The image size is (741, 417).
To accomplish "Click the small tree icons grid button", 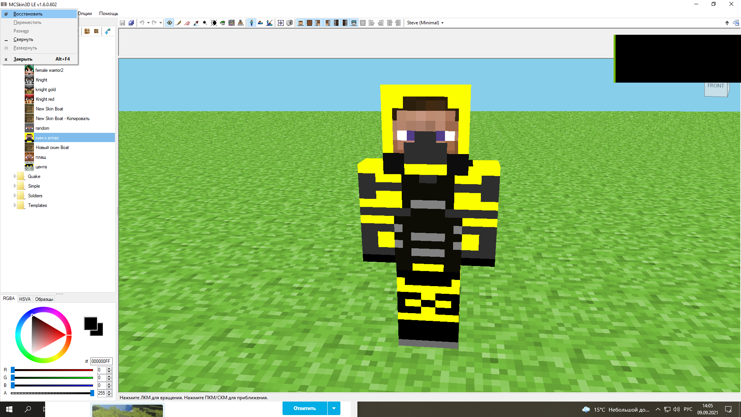I will 96,31.
